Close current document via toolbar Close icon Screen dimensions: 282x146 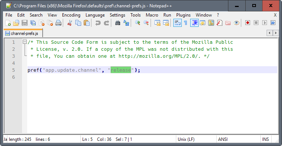click(x=41, y=23)
